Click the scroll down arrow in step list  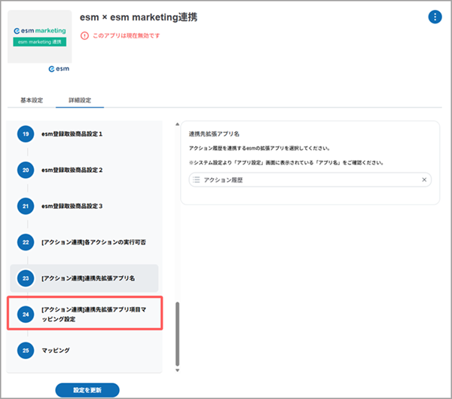pyautogui.click(x=177, y=370)
